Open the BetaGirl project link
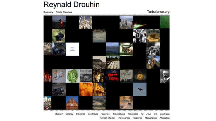The image size is (216, 121). (59, 114)
